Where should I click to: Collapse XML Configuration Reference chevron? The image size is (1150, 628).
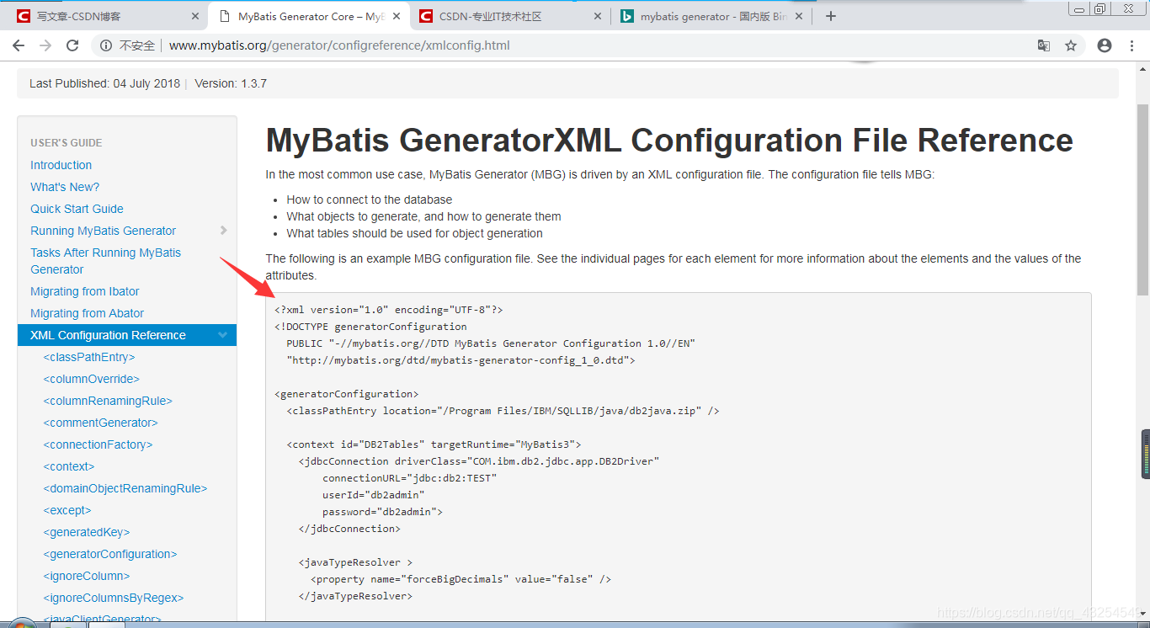[x=223, y=335]
